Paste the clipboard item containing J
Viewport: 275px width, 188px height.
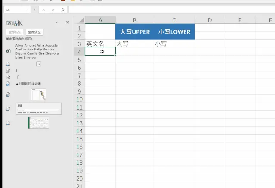[x=16, y=71]
